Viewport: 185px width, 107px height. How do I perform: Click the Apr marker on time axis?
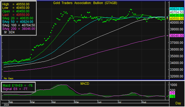[54, 102]
